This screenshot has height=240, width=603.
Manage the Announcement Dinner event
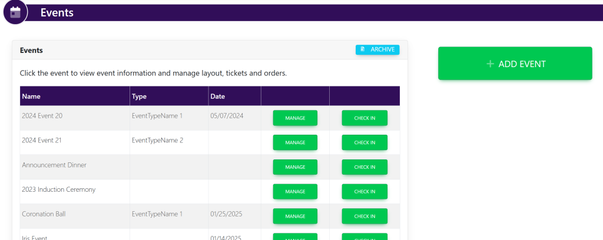click(295, 167)
